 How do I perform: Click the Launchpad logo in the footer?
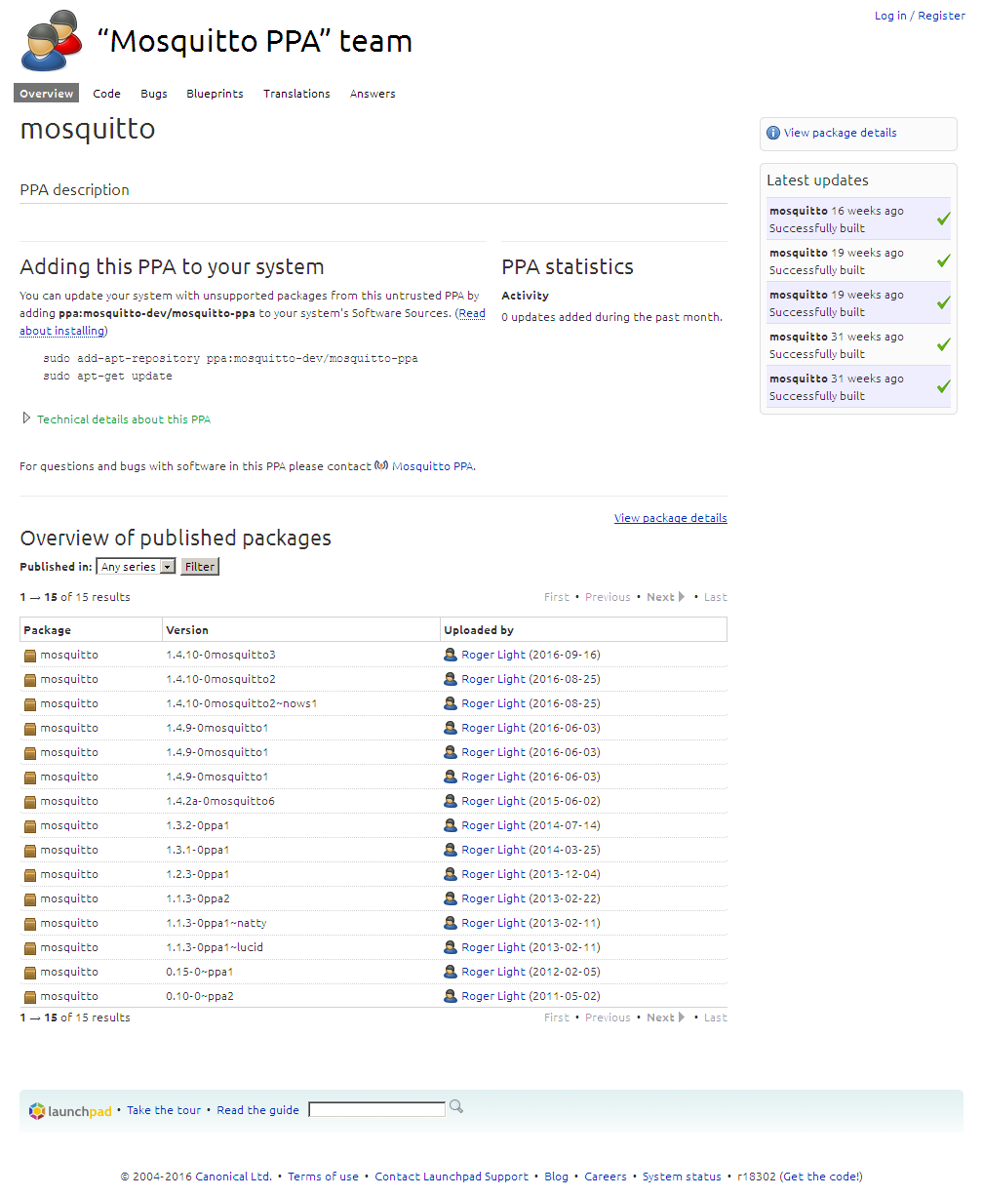coord(70,1110)
